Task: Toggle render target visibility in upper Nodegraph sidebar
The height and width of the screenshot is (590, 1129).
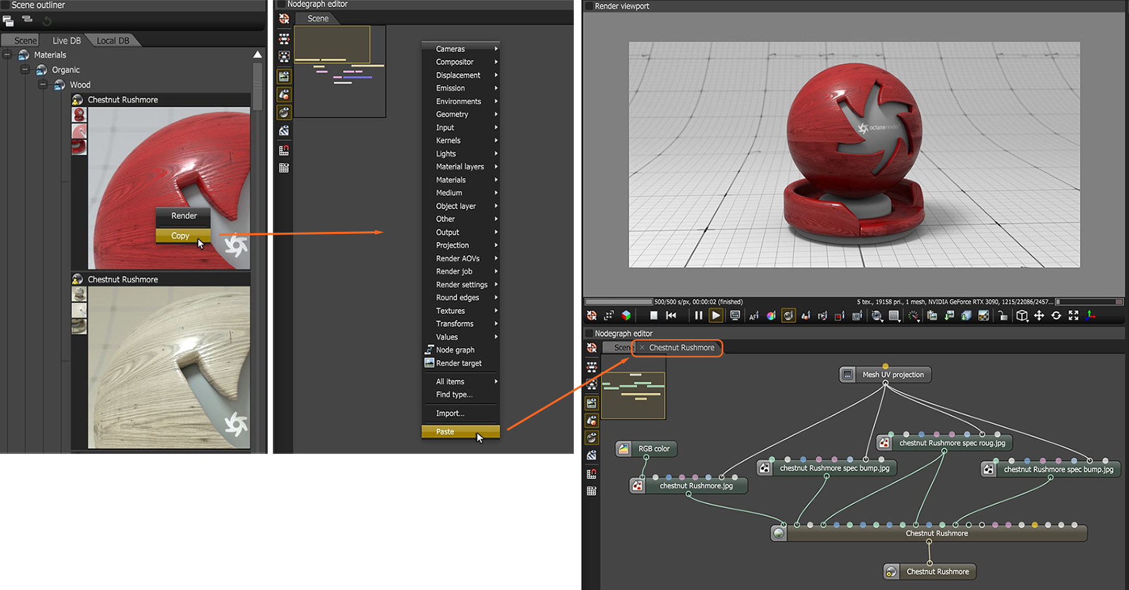Action: click(284, 76)
